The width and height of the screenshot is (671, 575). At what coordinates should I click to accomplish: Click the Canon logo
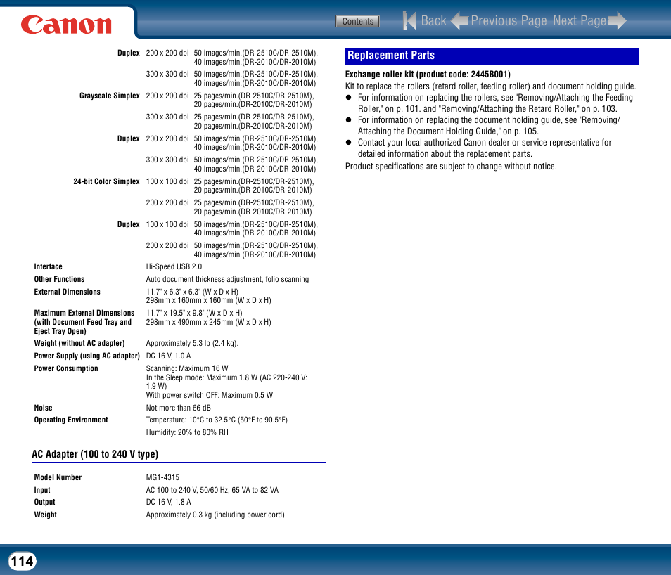click(66, 25)
